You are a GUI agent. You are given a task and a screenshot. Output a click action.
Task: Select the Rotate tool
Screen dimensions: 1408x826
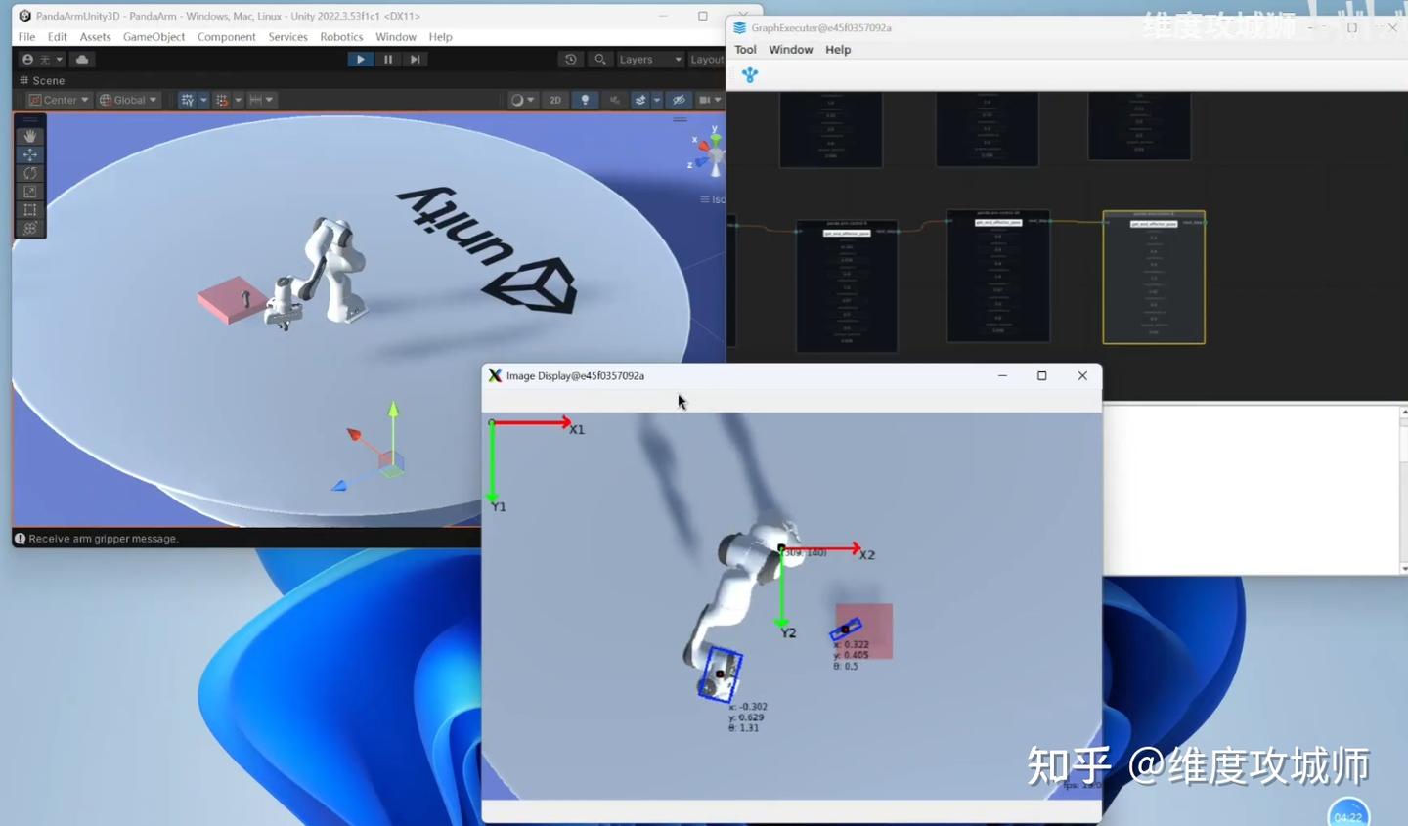pyautogui.click(x=29, y=172)
